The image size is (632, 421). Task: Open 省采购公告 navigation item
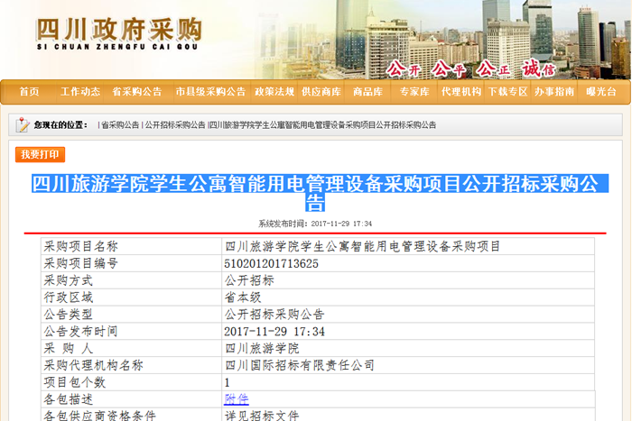coord(136,92)
